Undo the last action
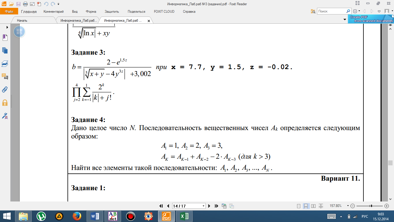 [x=46, y=4]
